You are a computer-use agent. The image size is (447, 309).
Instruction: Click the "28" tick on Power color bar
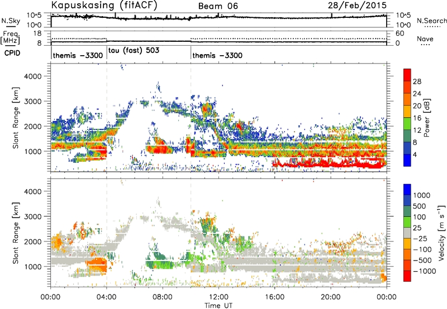[x=417, y=81]
